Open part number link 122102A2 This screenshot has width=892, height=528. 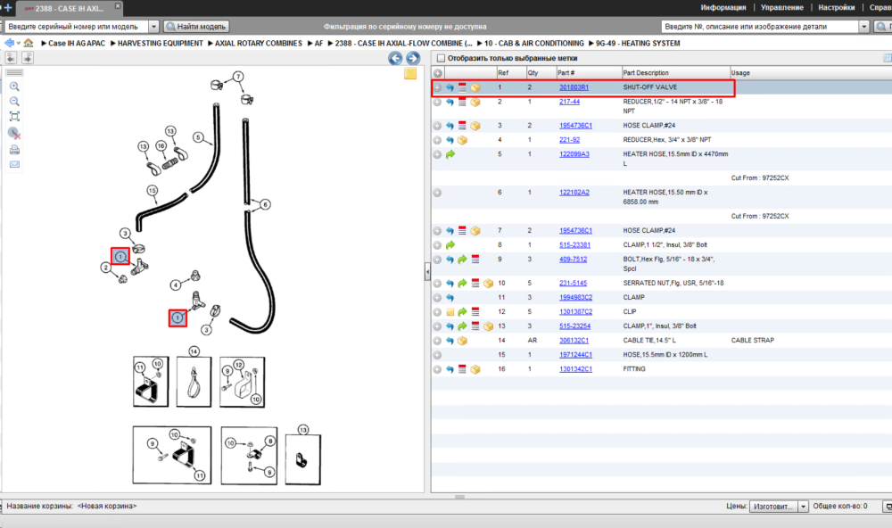pos(574,193)
